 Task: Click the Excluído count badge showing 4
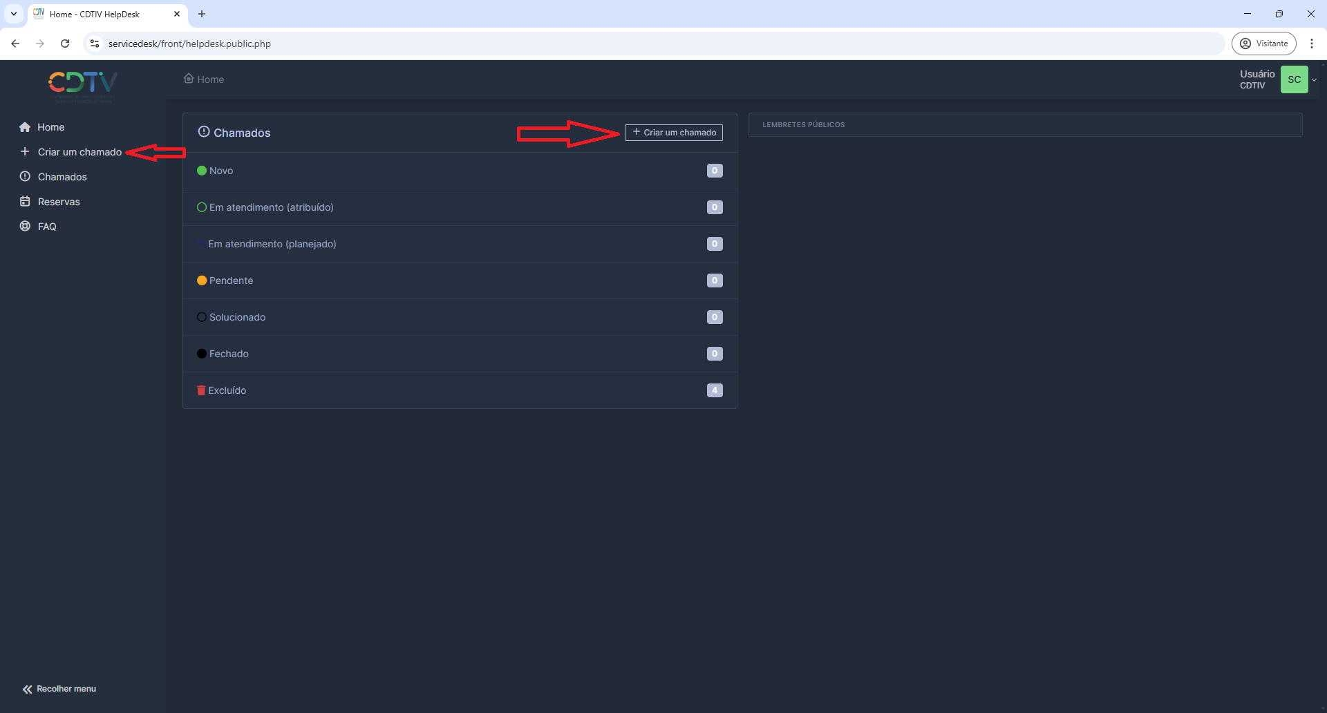[715, 390]
